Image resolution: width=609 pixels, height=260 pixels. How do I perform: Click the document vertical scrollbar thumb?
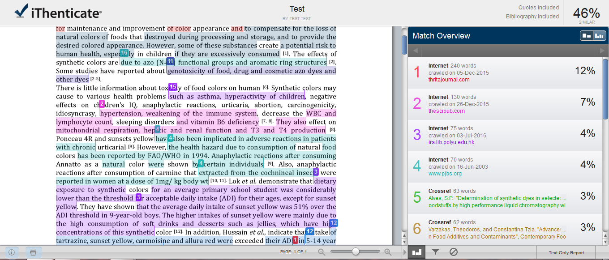coord(404,45)
